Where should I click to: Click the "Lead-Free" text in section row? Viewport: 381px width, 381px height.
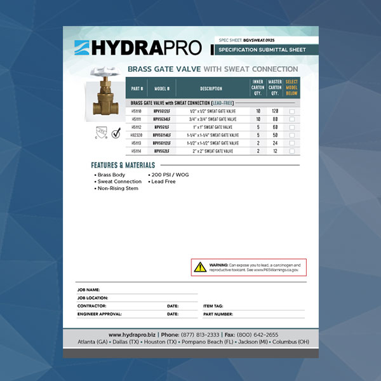223,103
